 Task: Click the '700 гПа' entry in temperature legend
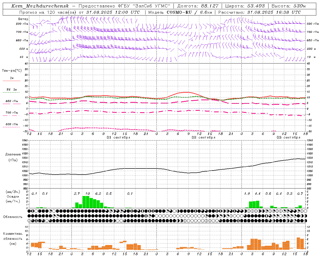pos(11,112)
